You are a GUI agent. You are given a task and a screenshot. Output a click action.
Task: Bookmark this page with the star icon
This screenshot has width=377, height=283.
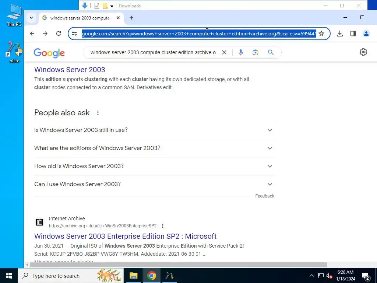point(321,34)
